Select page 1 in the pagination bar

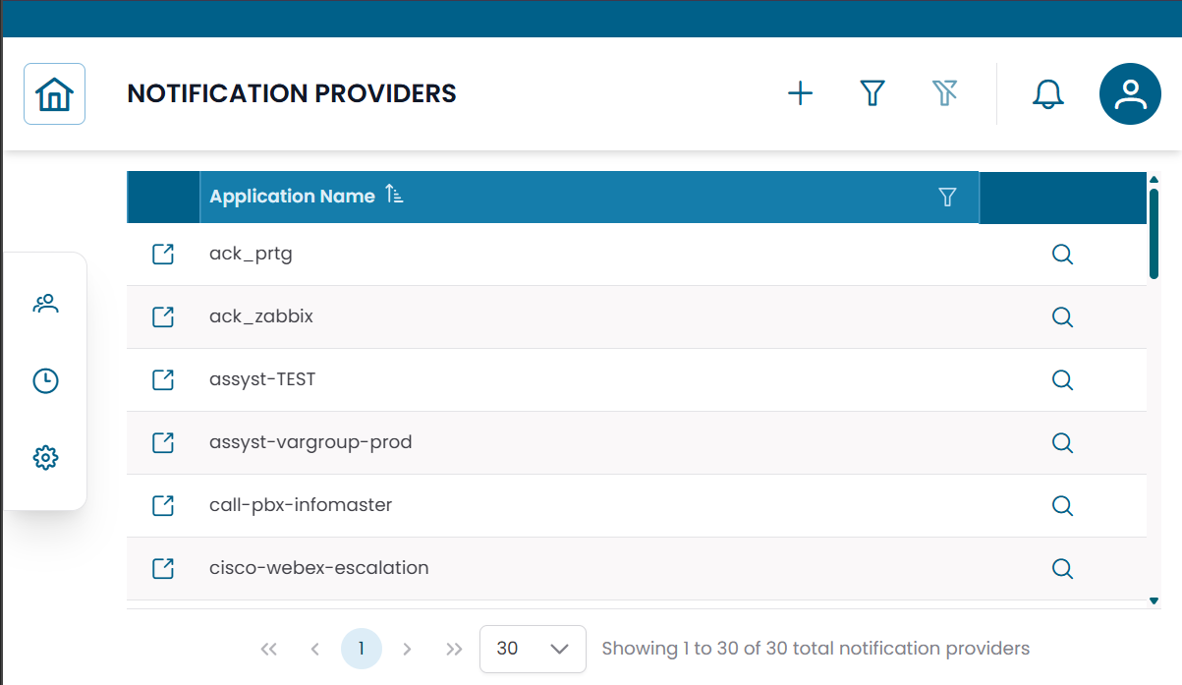tap(362, 649)
